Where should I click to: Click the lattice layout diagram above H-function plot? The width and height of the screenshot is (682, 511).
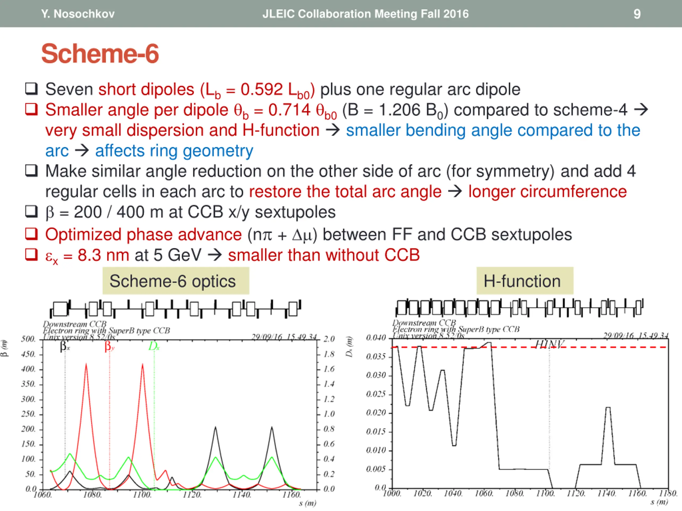[519, 307]
